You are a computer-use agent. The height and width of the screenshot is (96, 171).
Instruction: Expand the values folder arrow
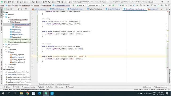click(x=6, y=67)
